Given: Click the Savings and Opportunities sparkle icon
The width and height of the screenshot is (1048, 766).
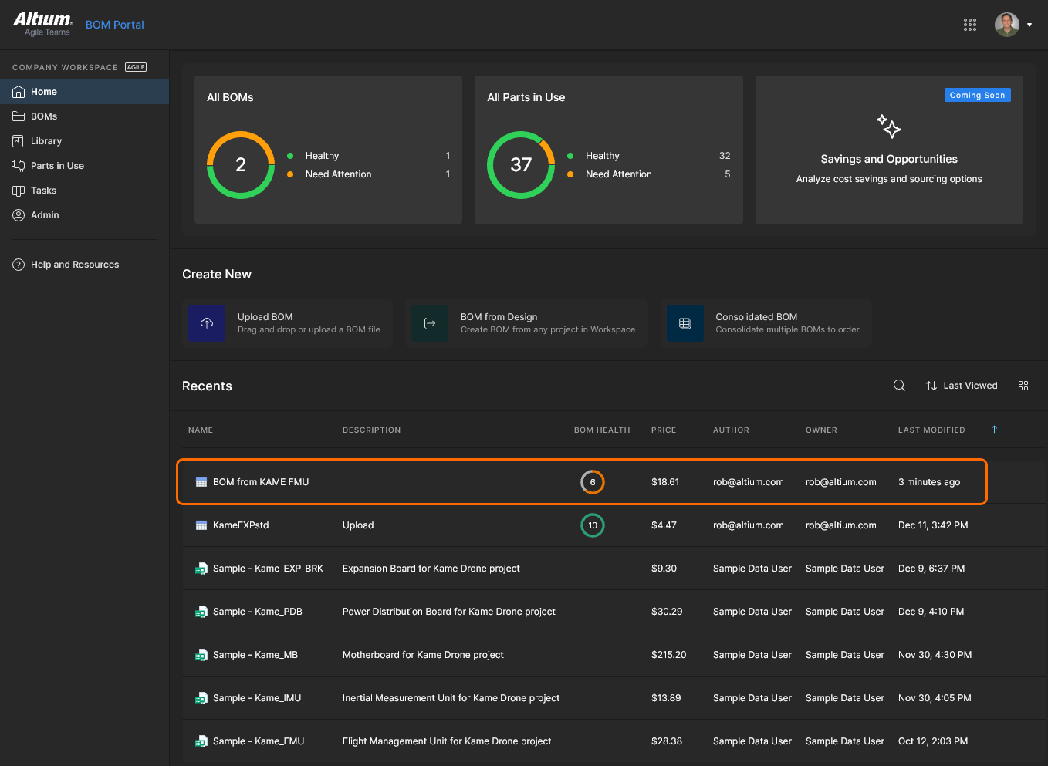Looking at the screenshot, I should coord(889,127).
